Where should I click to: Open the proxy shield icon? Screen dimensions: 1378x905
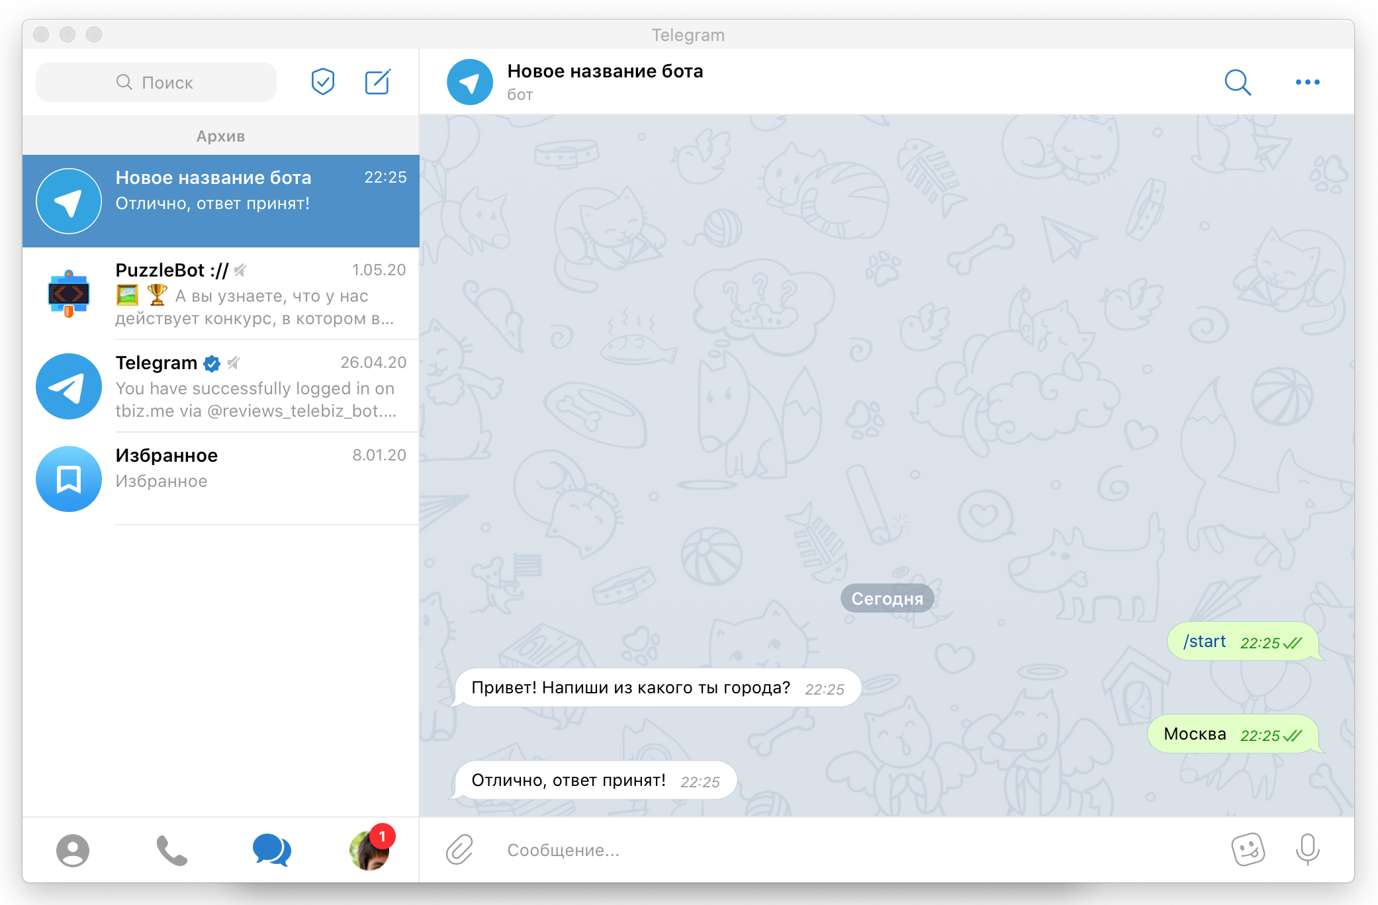click(323, 82)
